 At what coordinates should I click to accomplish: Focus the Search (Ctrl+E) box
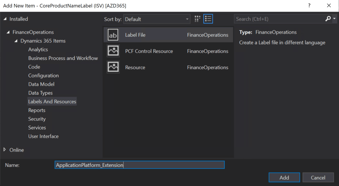(278, 19)
